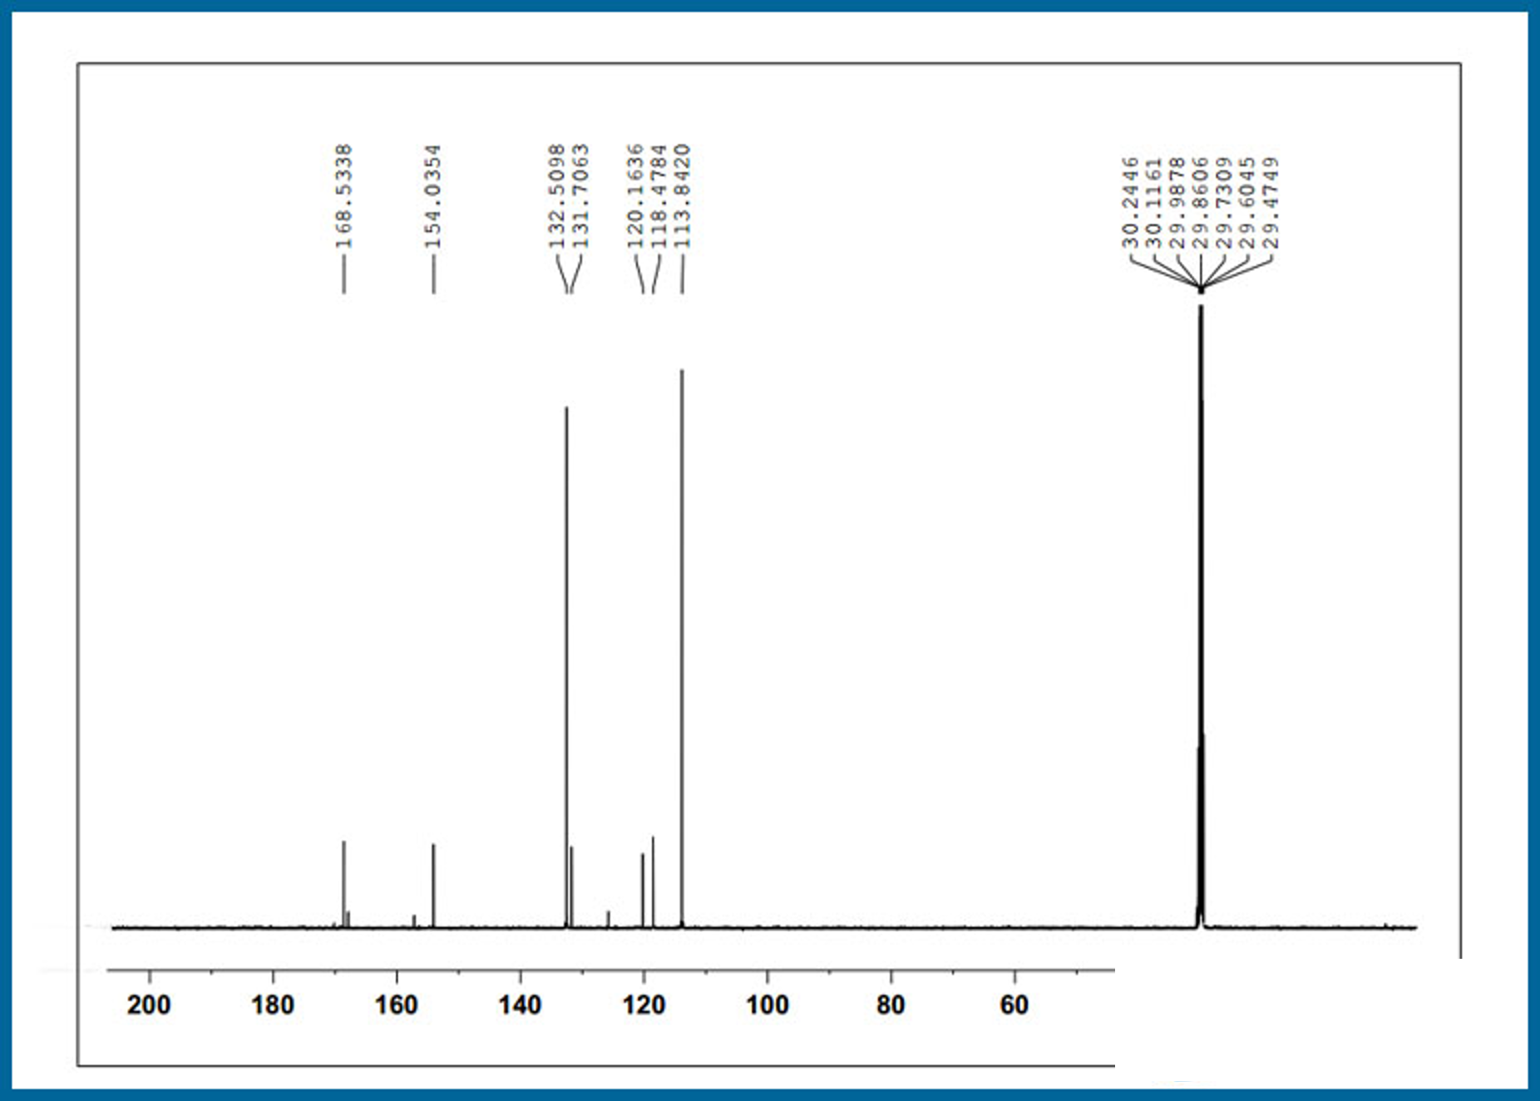Click the 120.1636 peak label
Image resolution: width=1540 pixels, height=1101 pixels.
pyautogui.click(x=636, y=196)
